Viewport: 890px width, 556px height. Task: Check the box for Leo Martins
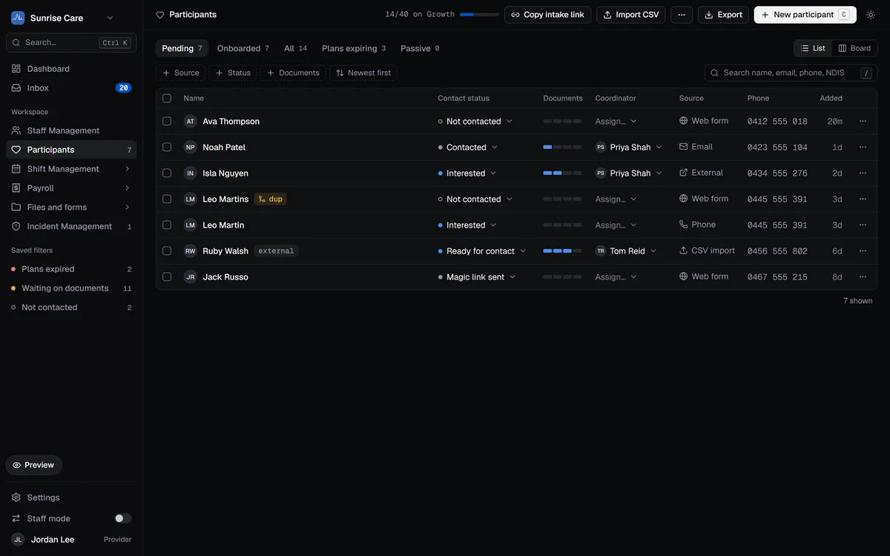click(167, 199)
